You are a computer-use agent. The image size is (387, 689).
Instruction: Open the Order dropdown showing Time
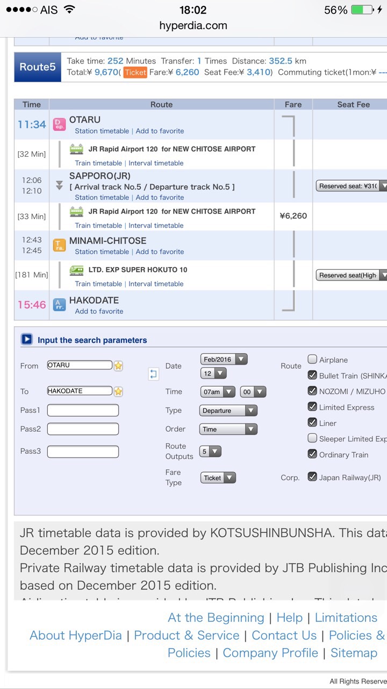228,429
